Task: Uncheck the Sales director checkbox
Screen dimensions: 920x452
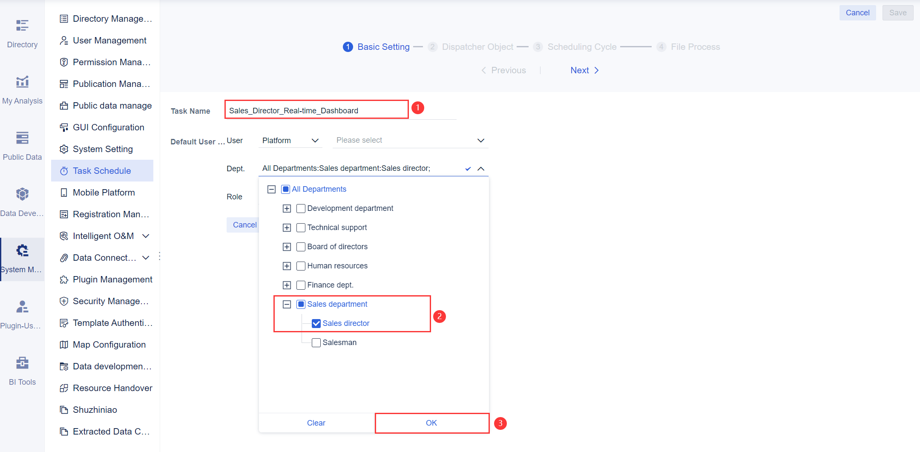Action: pyautogui.click(x=316, y=323)
